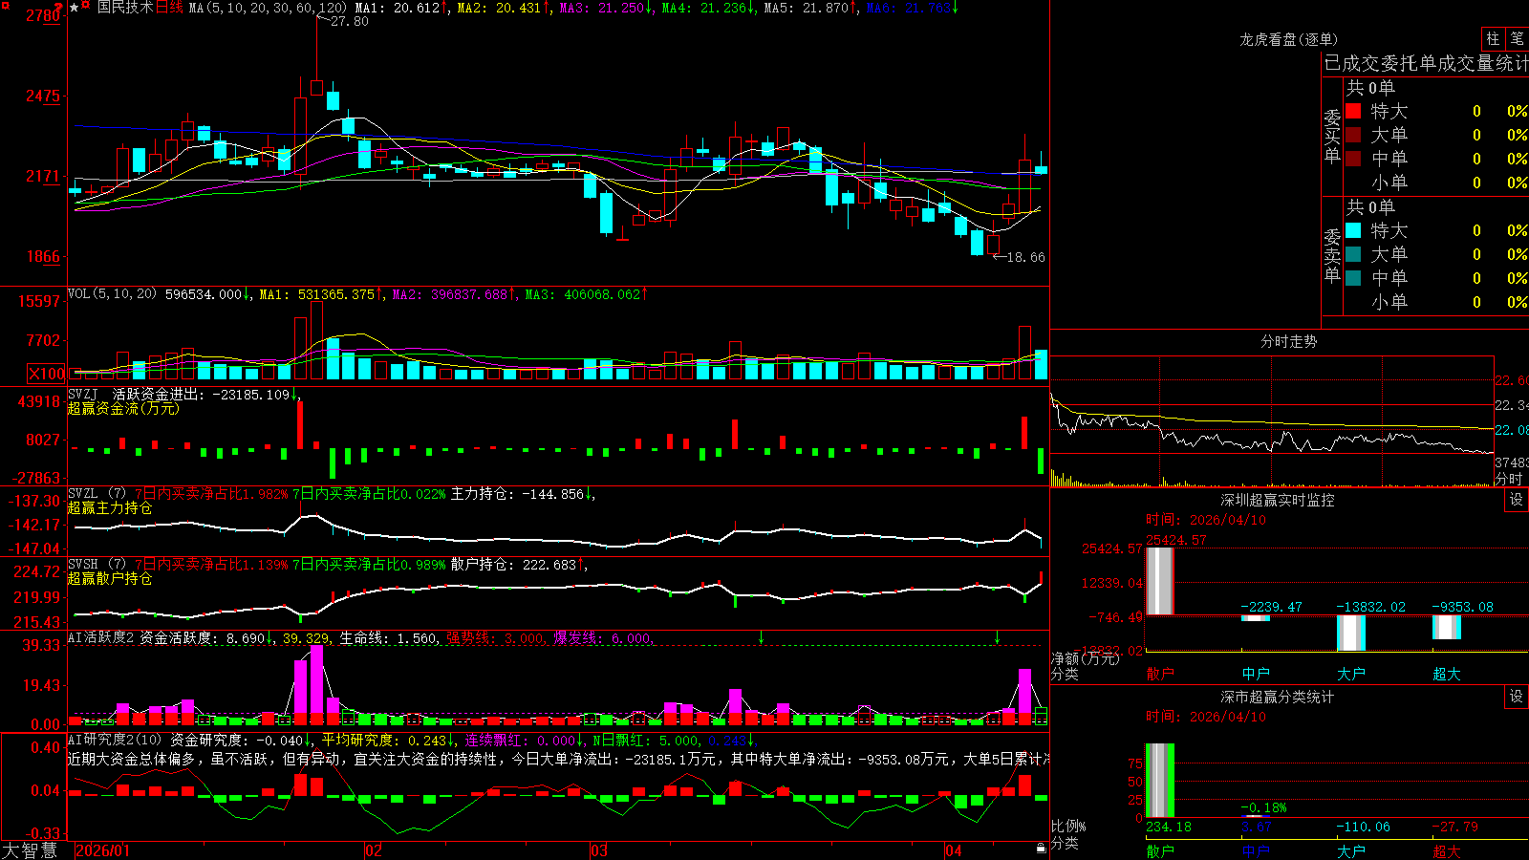The image size is (1529, 860).
Task: Click the star favorite icon before 国民技术
Action: point(75,8)
